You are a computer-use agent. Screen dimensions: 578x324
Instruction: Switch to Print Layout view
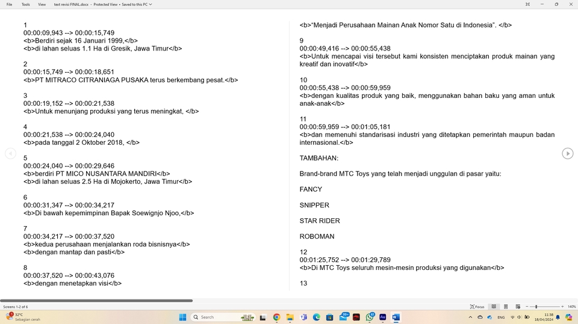[x=506, y=307]
